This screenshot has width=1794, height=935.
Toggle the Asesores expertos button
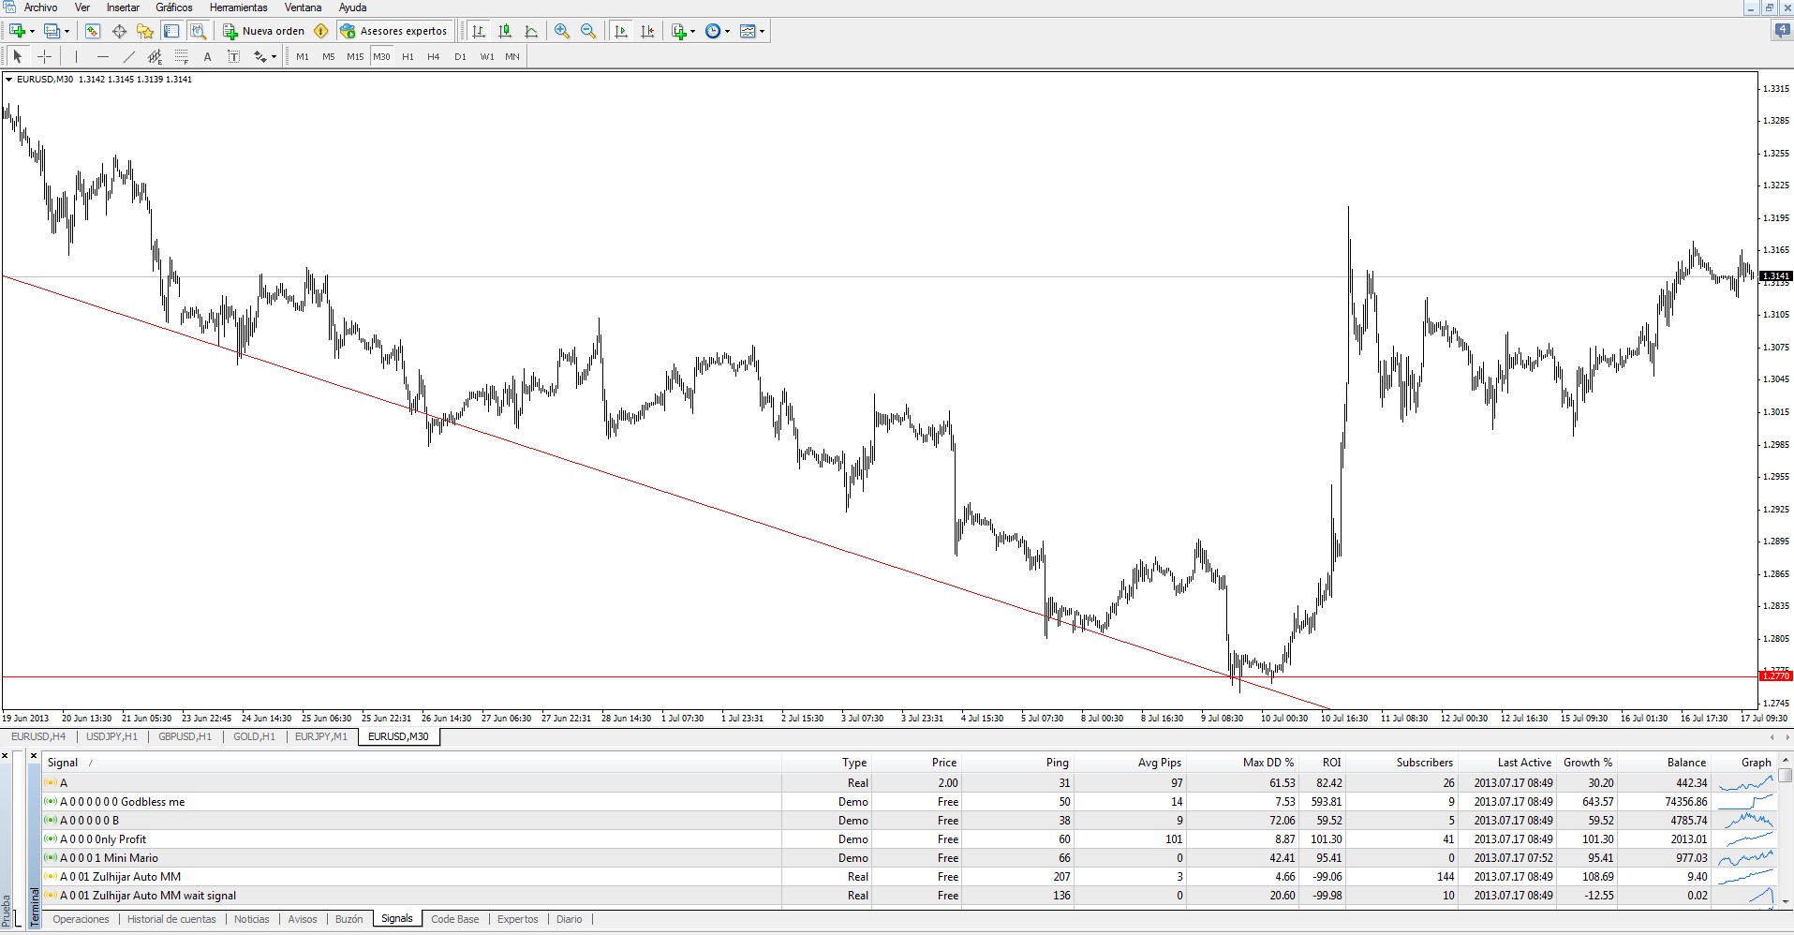pyautogui.click(x=393, y=31)
